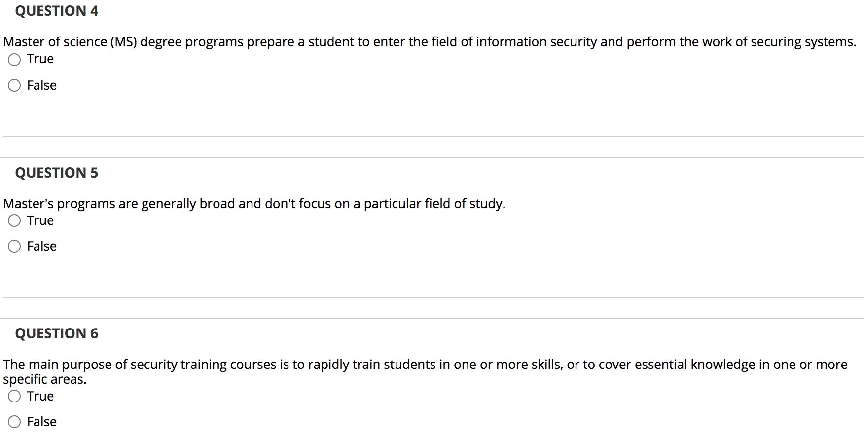Viewport: 864px width, 439px height.
Task: Click the security training courses statement first line
Action: coord(425,365)
